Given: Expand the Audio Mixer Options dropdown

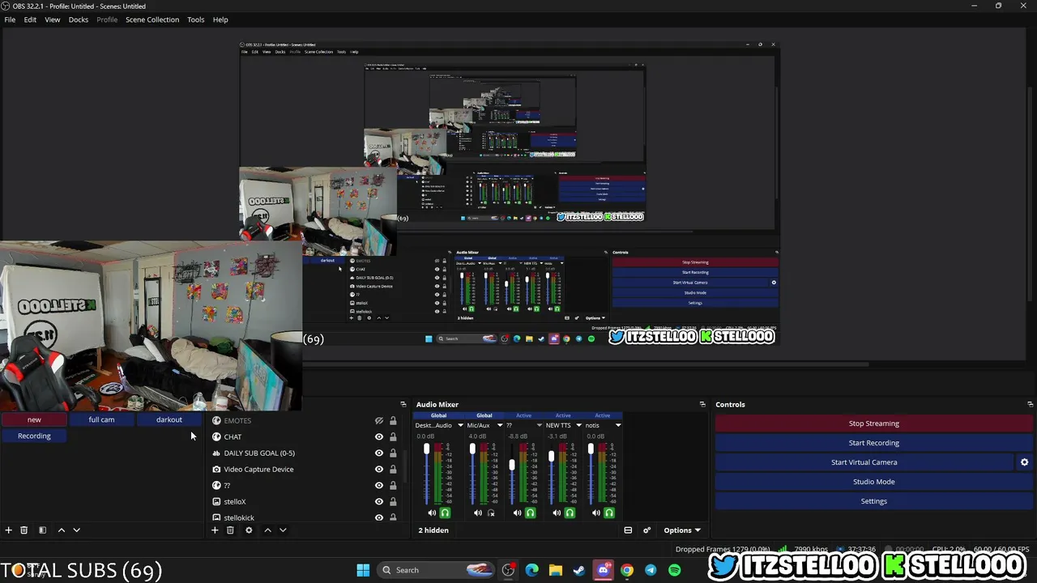Looking at the screenshot, I should (x=682, y=530).
